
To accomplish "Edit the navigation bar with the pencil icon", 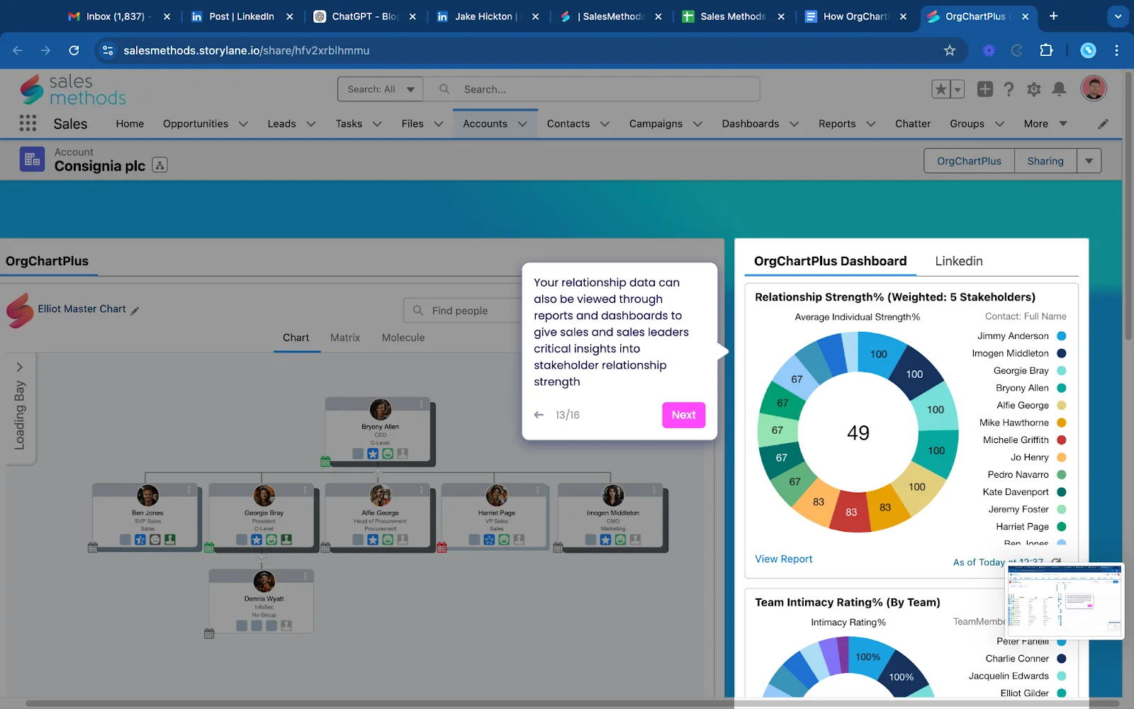I will 1103,124.
